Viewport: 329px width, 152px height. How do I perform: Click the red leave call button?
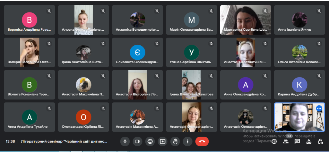click(x=202, y=141)
